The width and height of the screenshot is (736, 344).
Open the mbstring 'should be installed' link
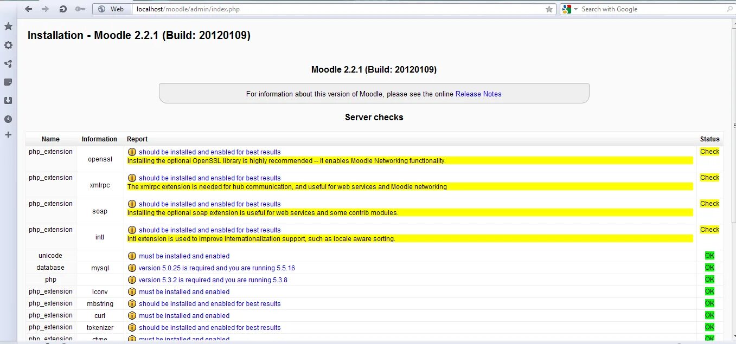210,304
